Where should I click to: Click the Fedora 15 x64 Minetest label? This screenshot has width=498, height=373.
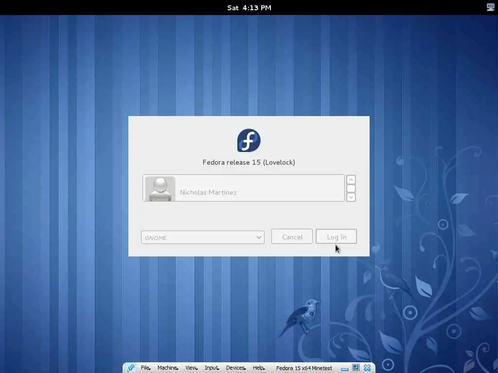click(304, 368)
